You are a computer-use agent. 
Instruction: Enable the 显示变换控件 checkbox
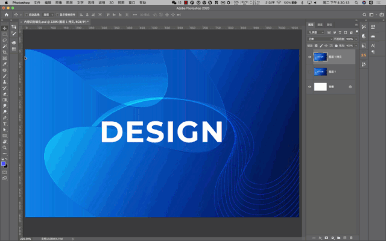[59, 14]
